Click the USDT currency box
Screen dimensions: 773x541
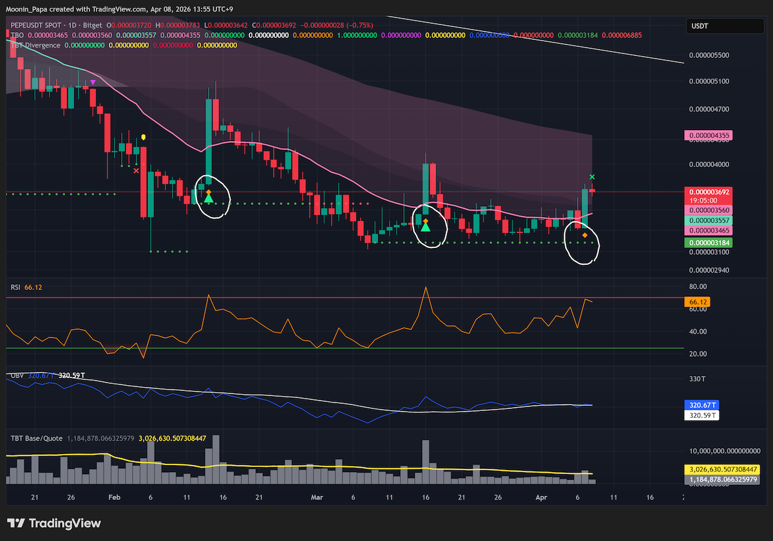tap(724, 26)
